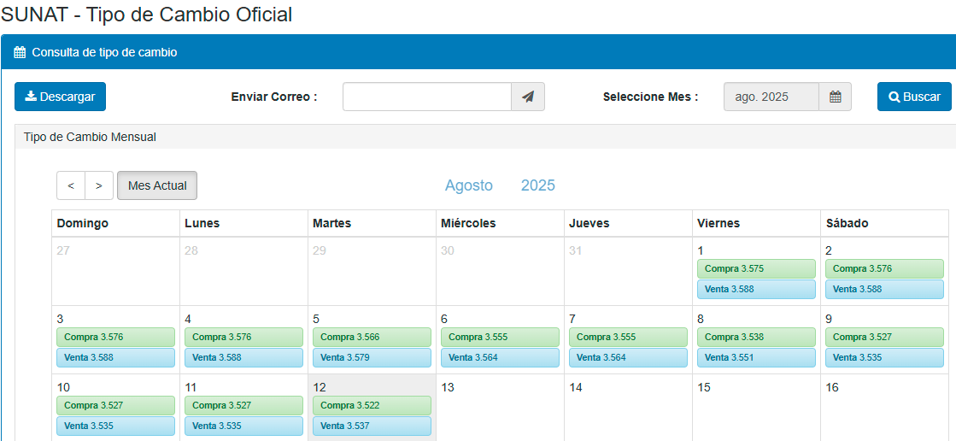Select Compra 3.527 on day 11
Screen dimensions: 956x441
tap(243, 405)
